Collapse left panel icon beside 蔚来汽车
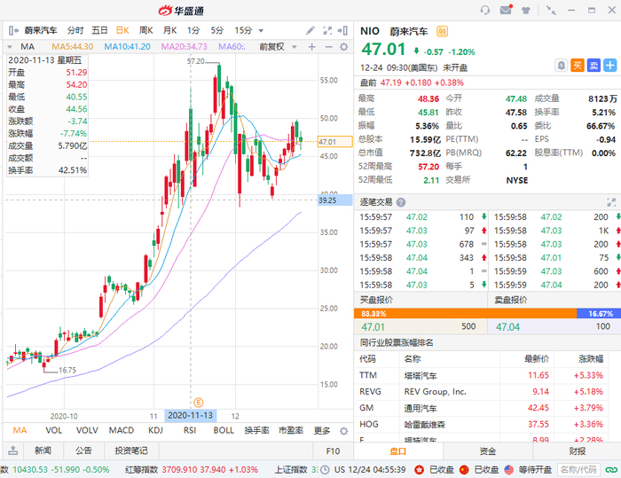This screenshot has height=478, width=621. point(13,30)
